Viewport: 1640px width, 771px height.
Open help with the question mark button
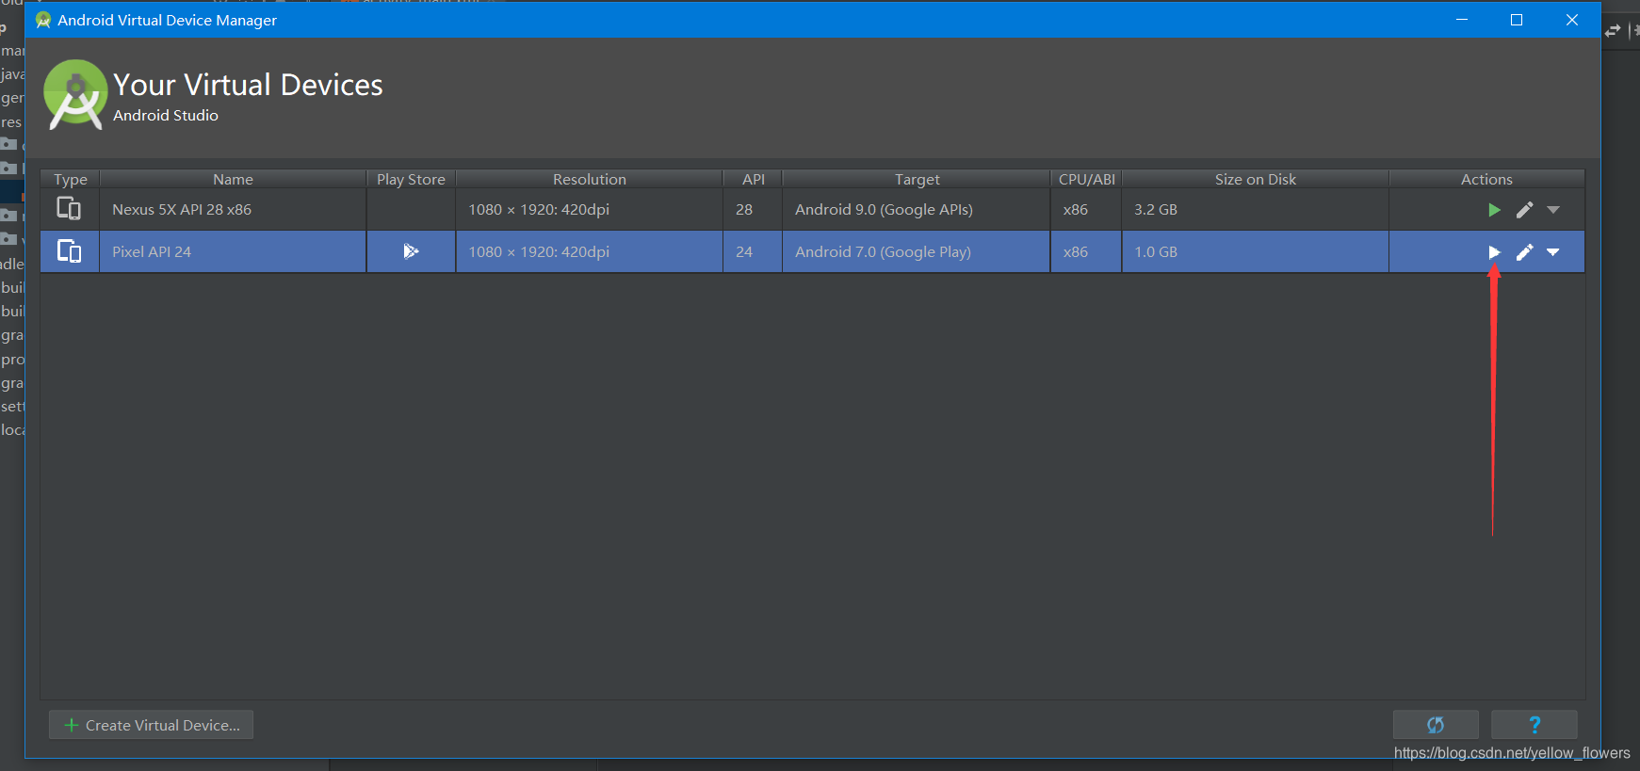point(1534,725)
